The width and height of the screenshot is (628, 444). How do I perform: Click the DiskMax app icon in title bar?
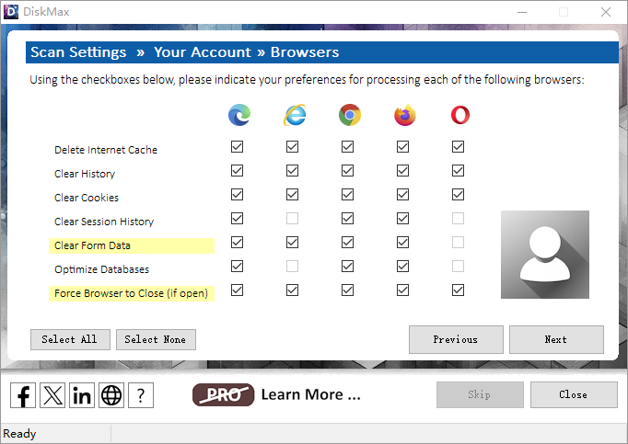coord(11,12)
